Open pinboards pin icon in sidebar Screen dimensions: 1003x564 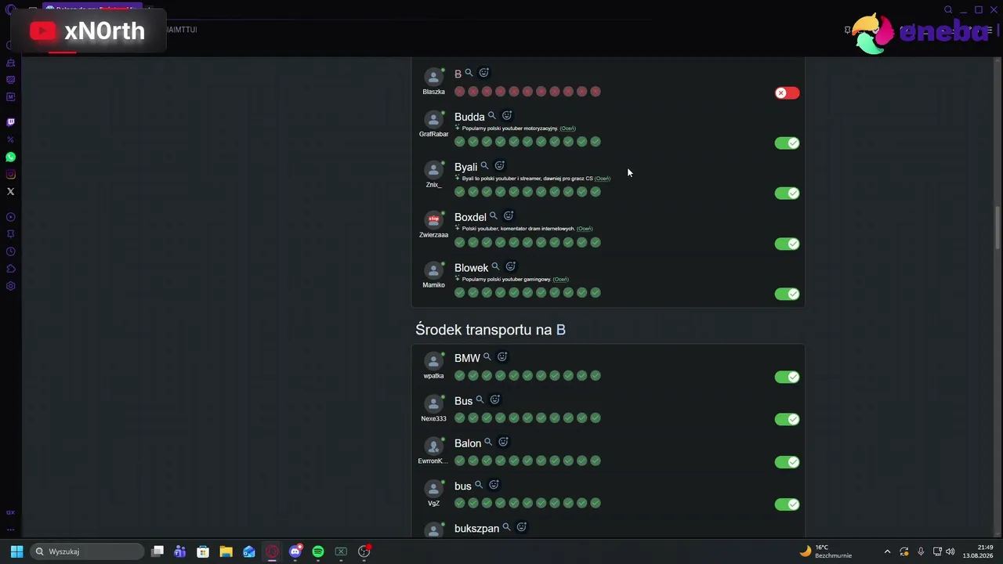(10, 234)
